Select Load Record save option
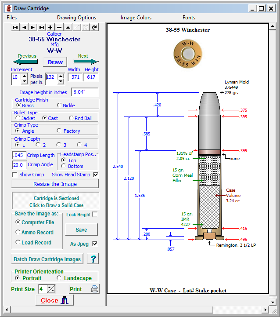This screenshot has width=280, height=317. [18, 242]
